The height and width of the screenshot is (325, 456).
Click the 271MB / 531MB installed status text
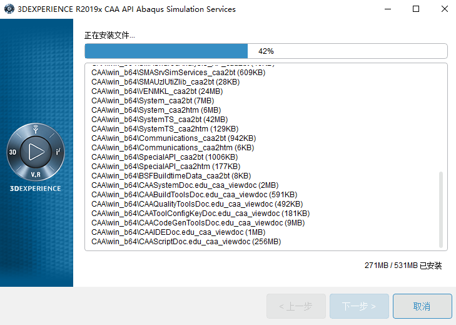pos(403,266)
